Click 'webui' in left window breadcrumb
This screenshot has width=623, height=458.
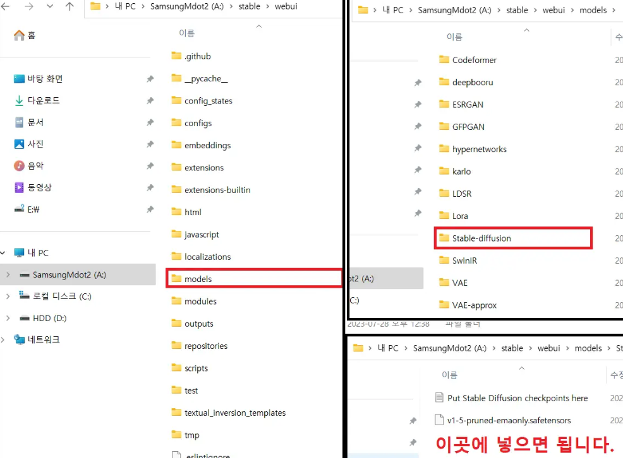[286, 6]
